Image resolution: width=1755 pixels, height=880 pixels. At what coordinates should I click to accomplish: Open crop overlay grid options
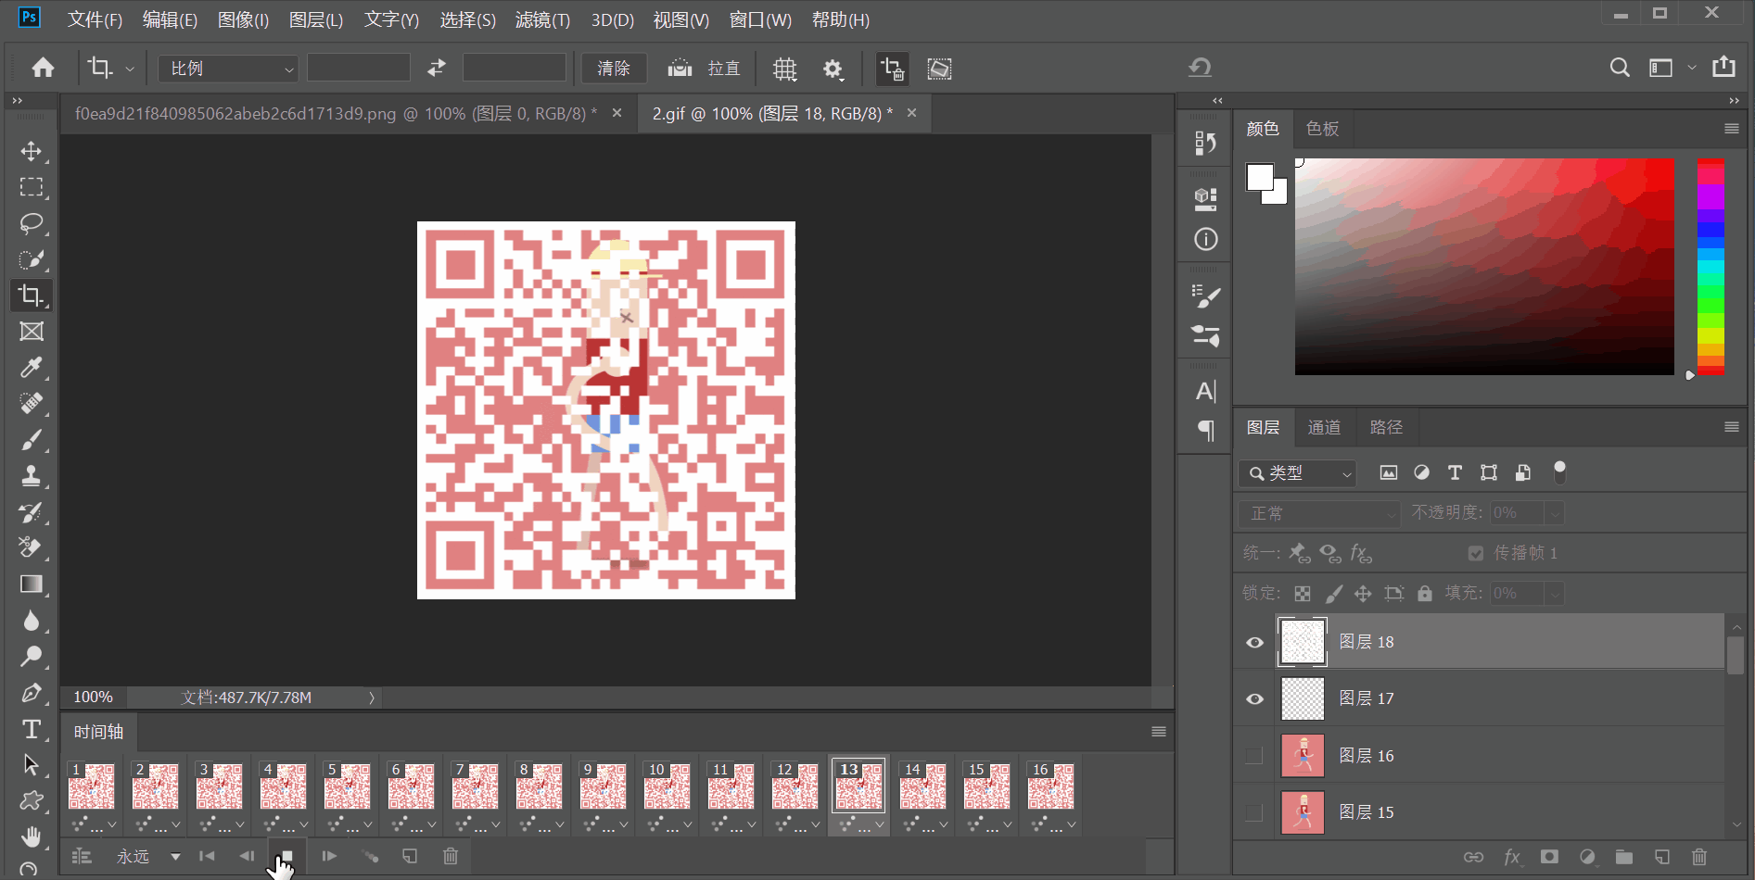click(785, 69)
